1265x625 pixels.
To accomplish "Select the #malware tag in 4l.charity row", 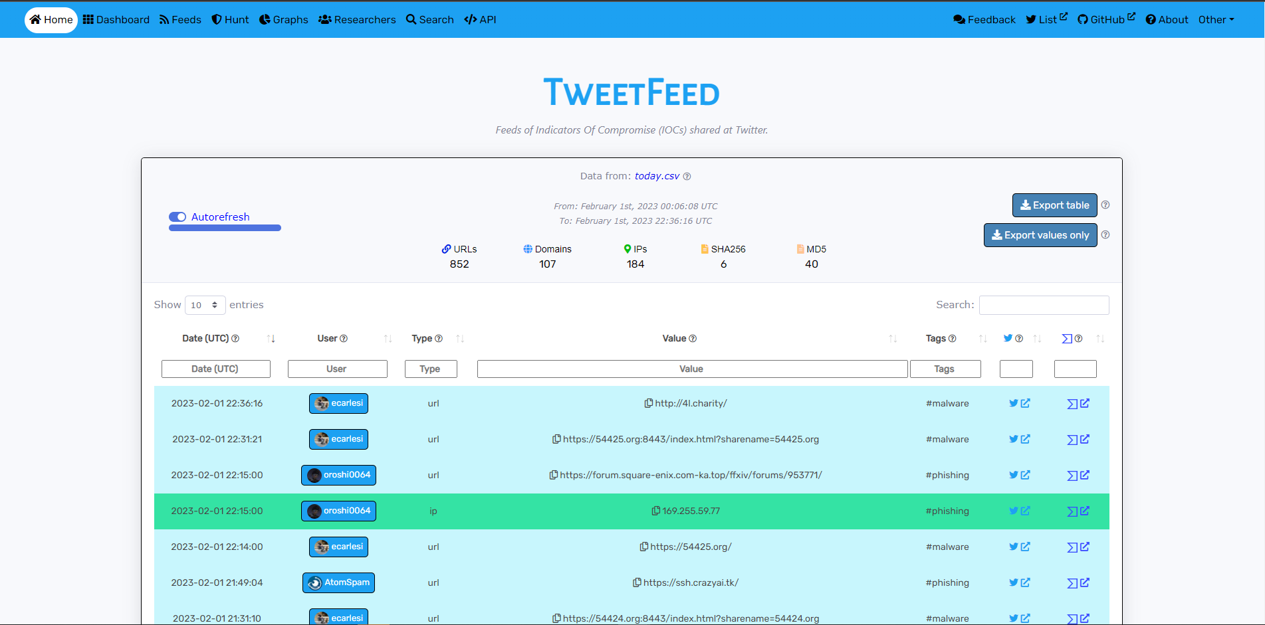I will pyautogui.click(x=947, y=403).
